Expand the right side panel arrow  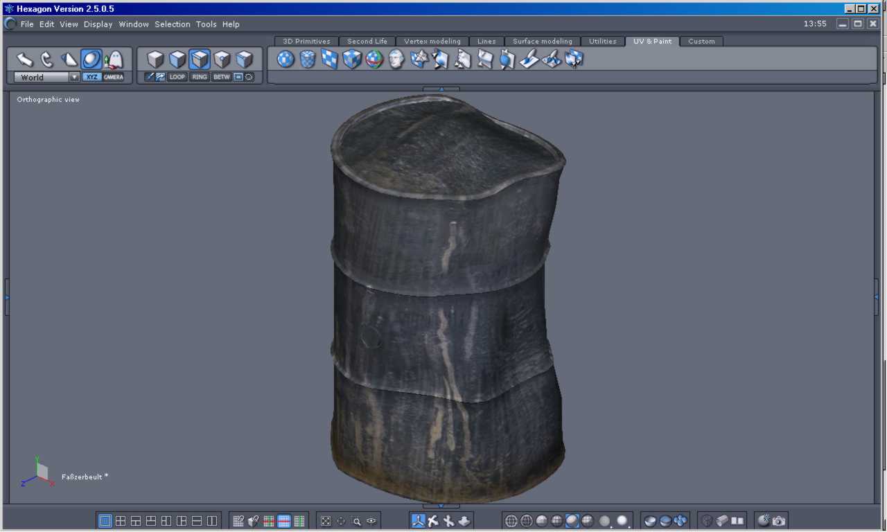pyautogui.click(x=877, y=297)
